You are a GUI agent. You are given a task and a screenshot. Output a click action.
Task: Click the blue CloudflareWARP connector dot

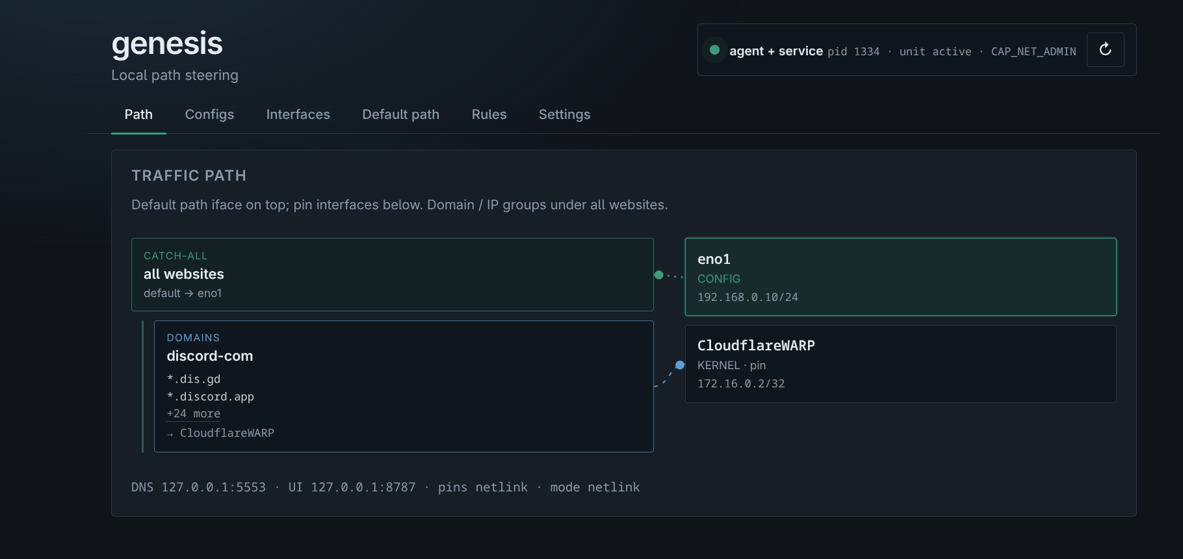click(680, 365)
